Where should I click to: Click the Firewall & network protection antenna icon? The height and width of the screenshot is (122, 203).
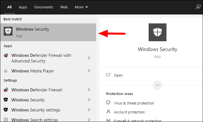[x=108, y=120]
